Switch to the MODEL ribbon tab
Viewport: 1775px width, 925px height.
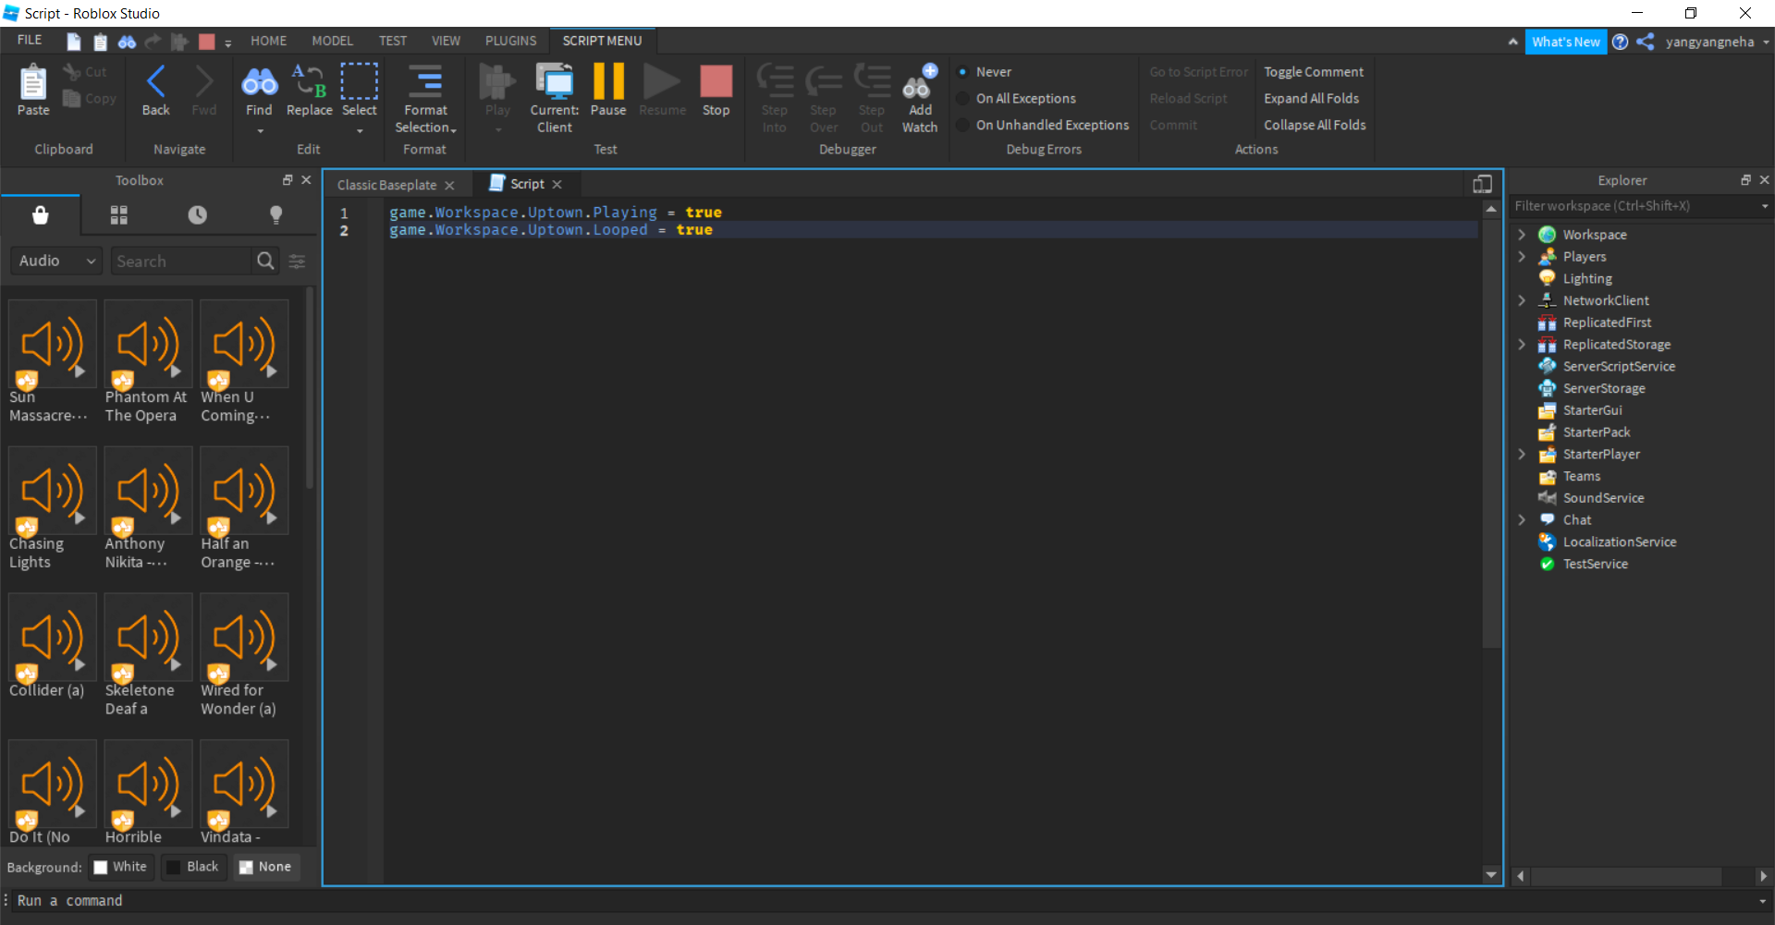tap(332, 41)
